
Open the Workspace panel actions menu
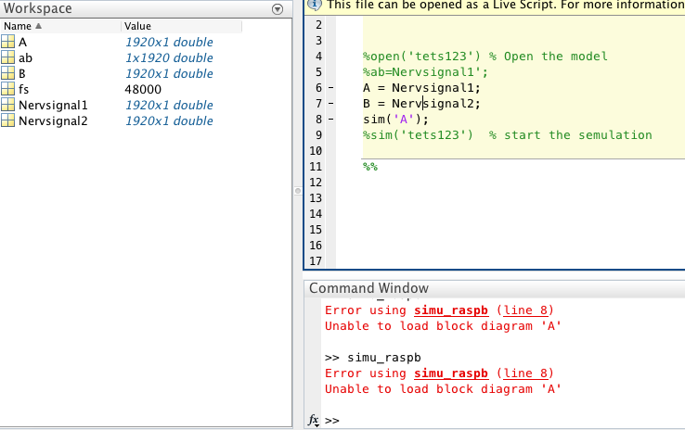coord(278,9)
